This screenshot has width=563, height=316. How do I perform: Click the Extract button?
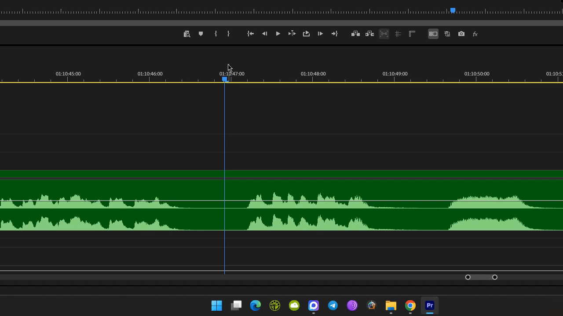click(369, 34)
